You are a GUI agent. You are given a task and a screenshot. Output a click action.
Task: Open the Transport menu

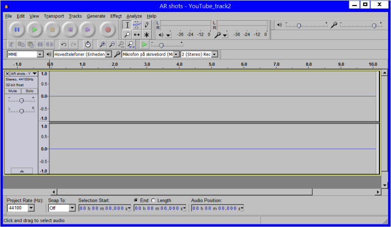54,16
